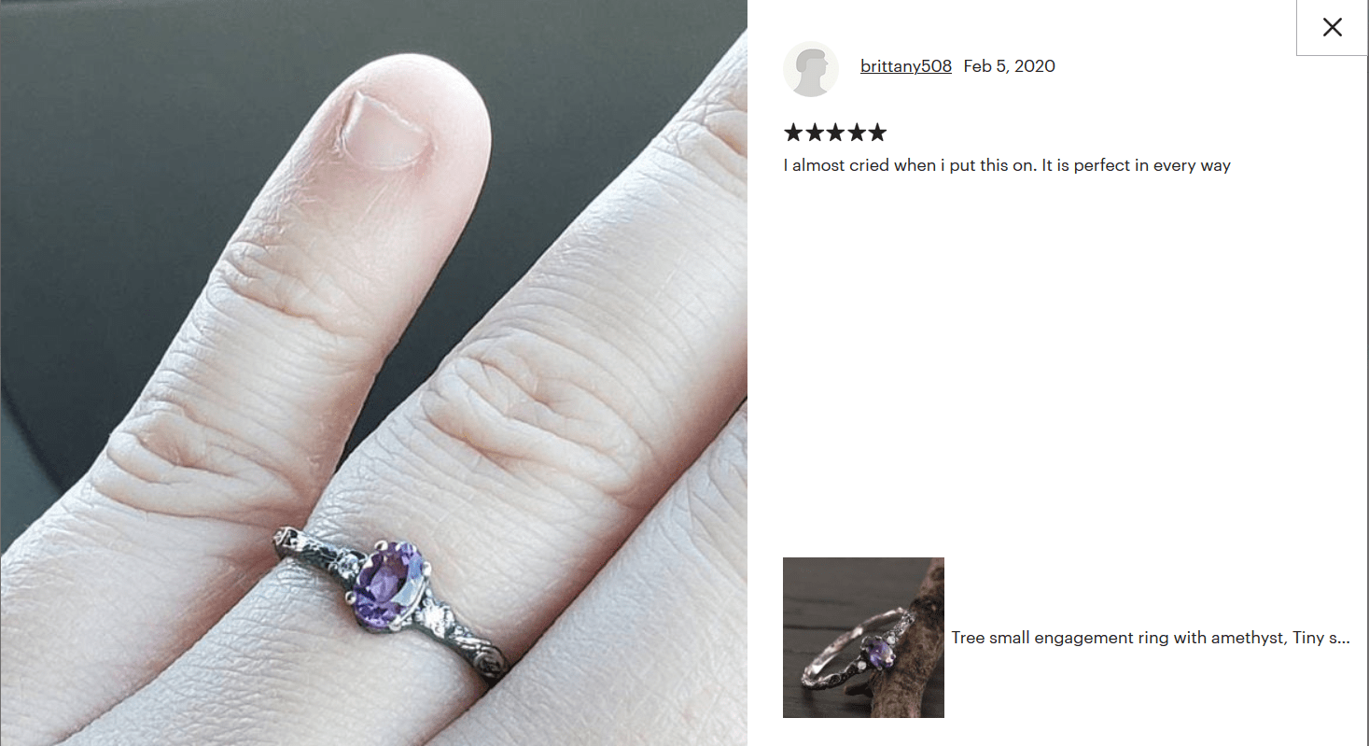Click the review date Feb 5, 2020
The width and height of the screenshot is (1369, 746).
1010,66
